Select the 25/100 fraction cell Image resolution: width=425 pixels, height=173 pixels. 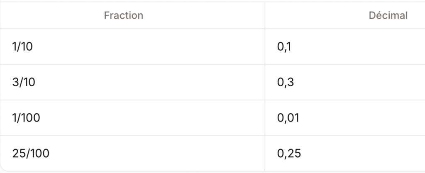[x=31, y=154]
